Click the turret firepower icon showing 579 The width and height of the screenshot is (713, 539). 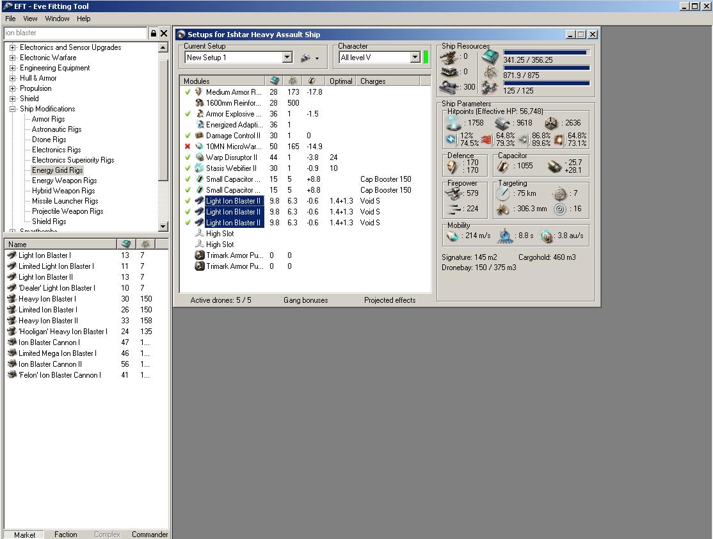pyautogui.click(x=453, y=193)
